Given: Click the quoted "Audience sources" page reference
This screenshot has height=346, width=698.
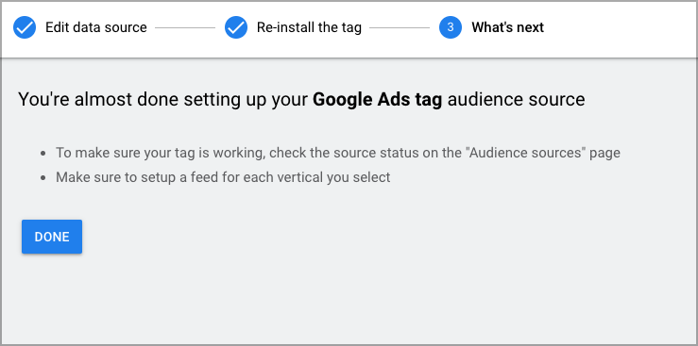Looking at the screenshot, I should (x=527, y=153).
